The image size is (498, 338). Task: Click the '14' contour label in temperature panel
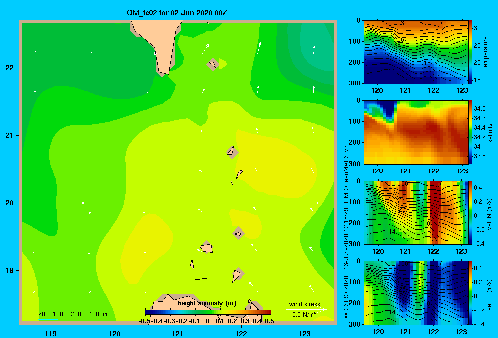pos(392,71)
